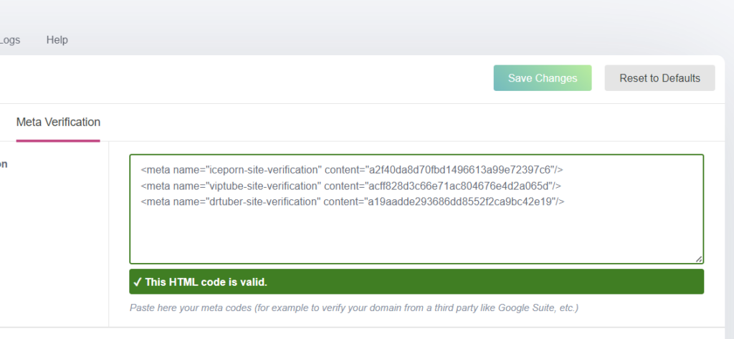Screen dimensions: 734x339
Task: Open the Help menu item
Action: tap(57, 40)
